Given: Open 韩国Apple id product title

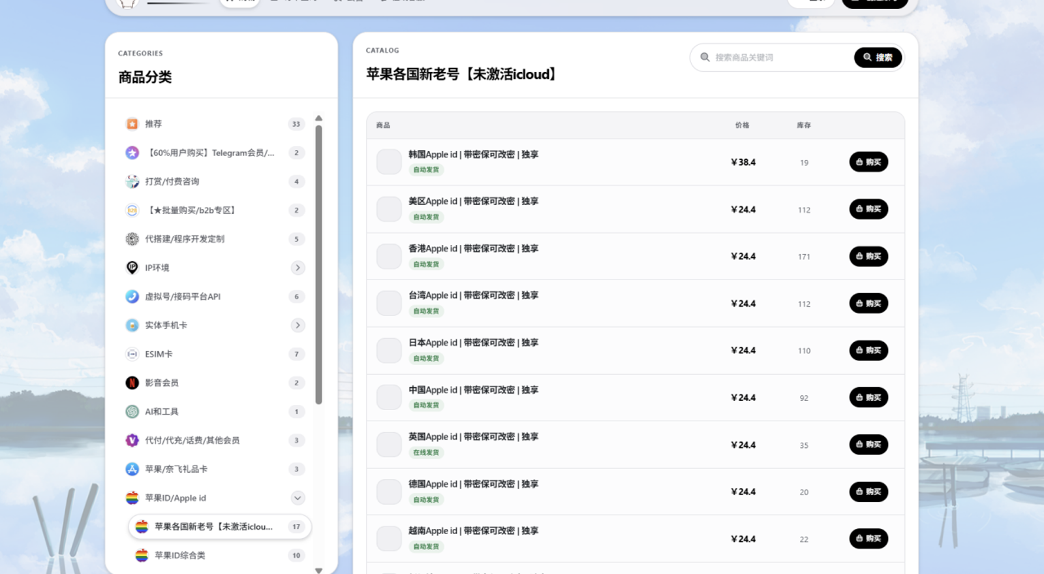Looking at the screenshot, I should point(474,155).
